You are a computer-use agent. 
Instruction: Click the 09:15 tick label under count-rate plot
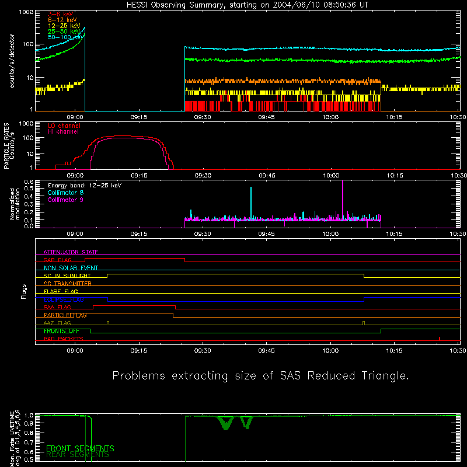click(139, 117)
